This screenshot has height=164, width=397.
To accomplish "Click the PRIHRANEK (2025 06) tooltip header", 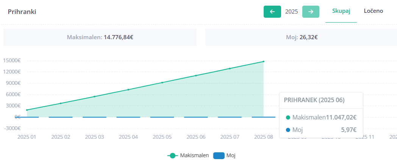I will [x=314, y=100].
